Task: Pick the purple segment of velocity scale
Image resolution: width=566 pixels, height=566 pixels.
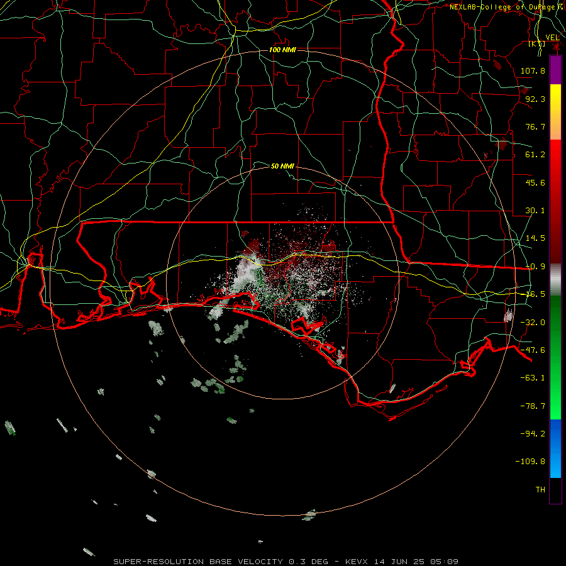Action: [x=555, y=70]
